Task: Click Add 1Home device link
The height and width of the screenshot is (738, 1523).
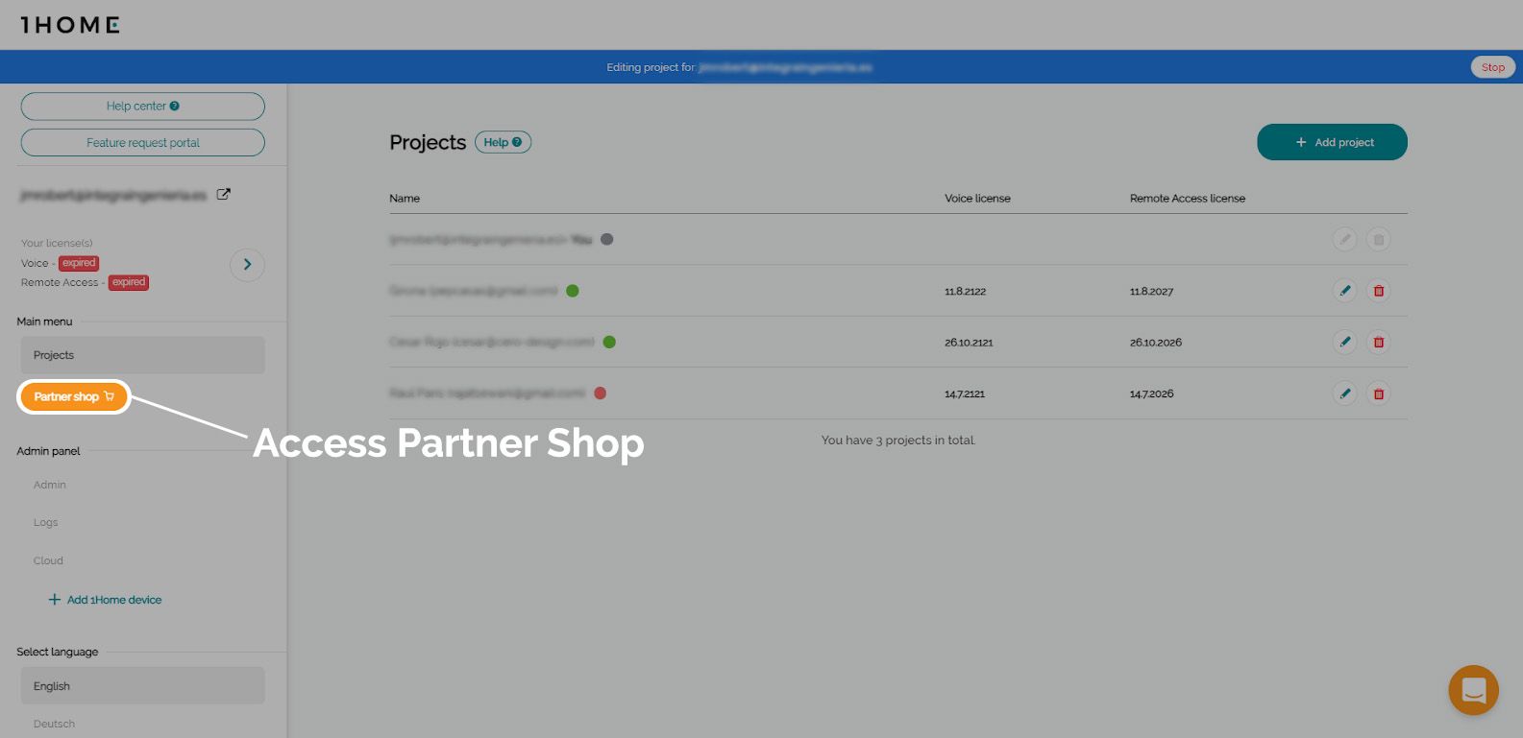Action: [106, 600]
